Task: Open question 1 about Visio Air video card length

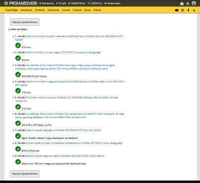Action: pyautogui.click(x=69, y=38)
